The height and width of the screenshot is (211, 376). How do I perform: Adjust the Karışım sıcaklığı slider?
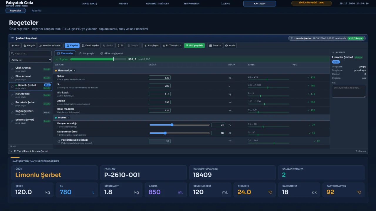point(179,125)
